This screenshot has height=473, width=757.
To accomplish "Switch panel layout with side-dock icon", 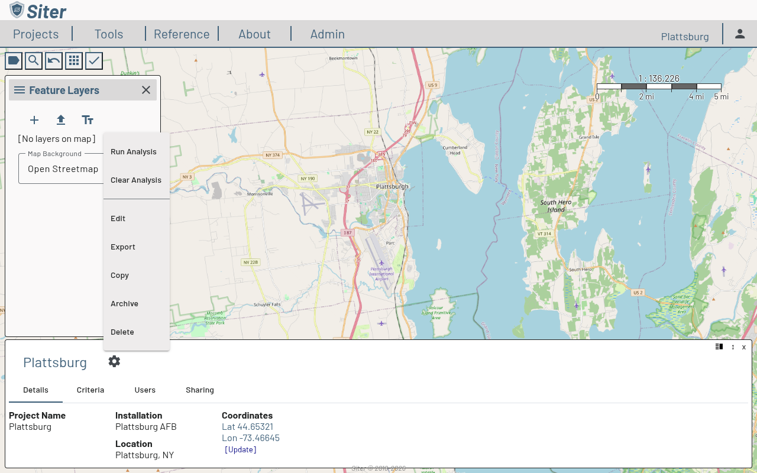I will click(x=719, y=347).
